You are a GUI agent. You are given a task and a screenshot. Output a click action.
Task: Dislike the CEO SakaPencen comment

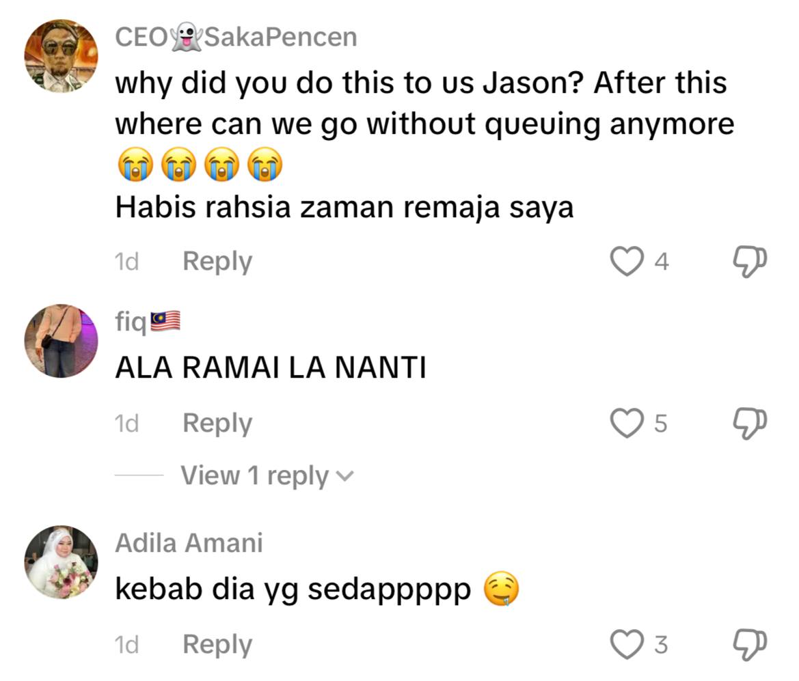(749, 262)
